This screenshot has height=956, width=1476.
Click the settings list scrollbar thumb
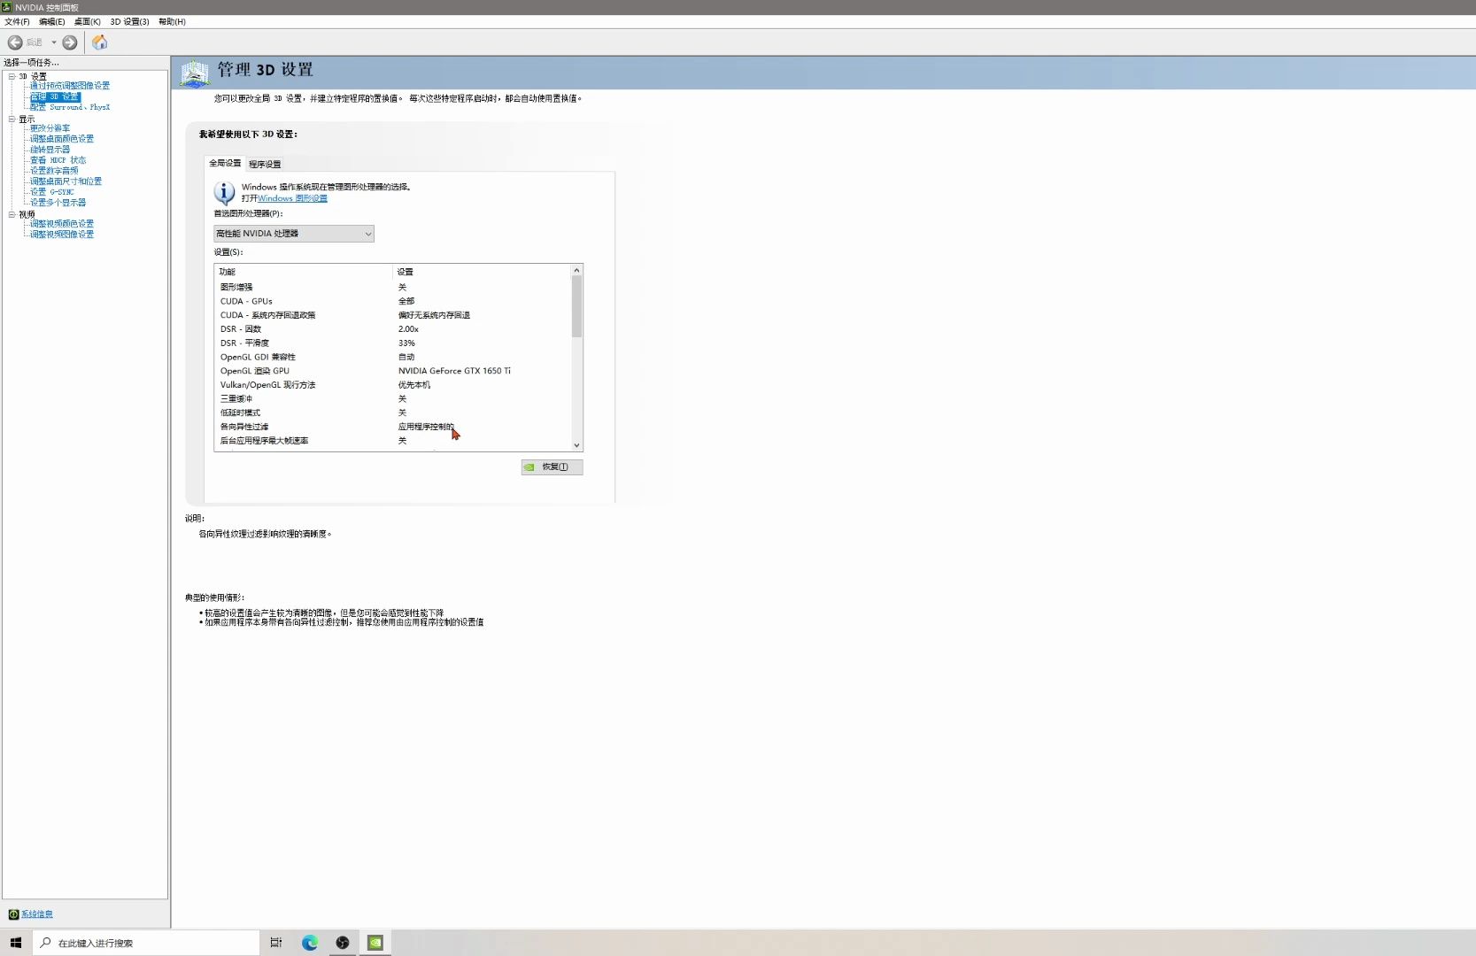click(x=576, y=306)
